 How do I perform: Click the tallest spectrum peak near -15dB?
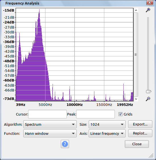coord(39,10)
